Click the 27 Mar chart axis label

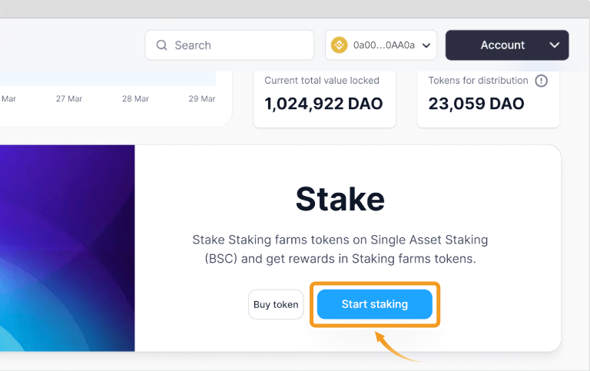(69, 98)
